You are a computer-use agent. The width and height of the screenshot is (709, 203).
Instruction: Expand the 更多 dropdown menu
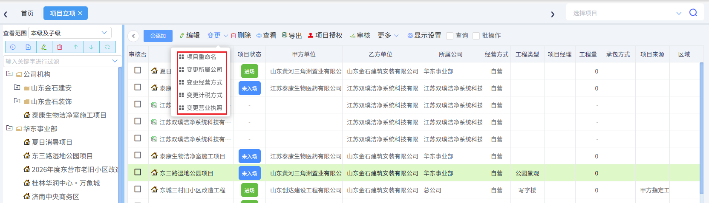point(388,36)
